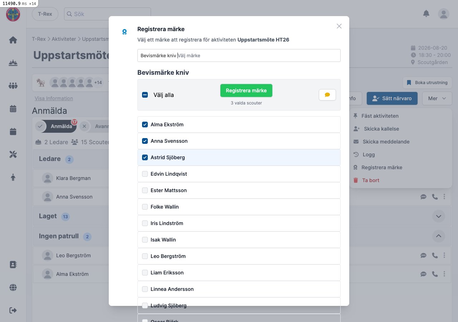Uncheck the Astrid Sjöberg checkbox

[x=145, y=157]
